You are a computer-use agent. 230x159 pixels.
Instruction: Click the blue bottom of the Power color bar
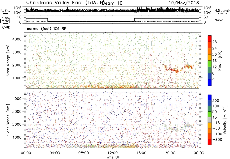tap(210, 82)
